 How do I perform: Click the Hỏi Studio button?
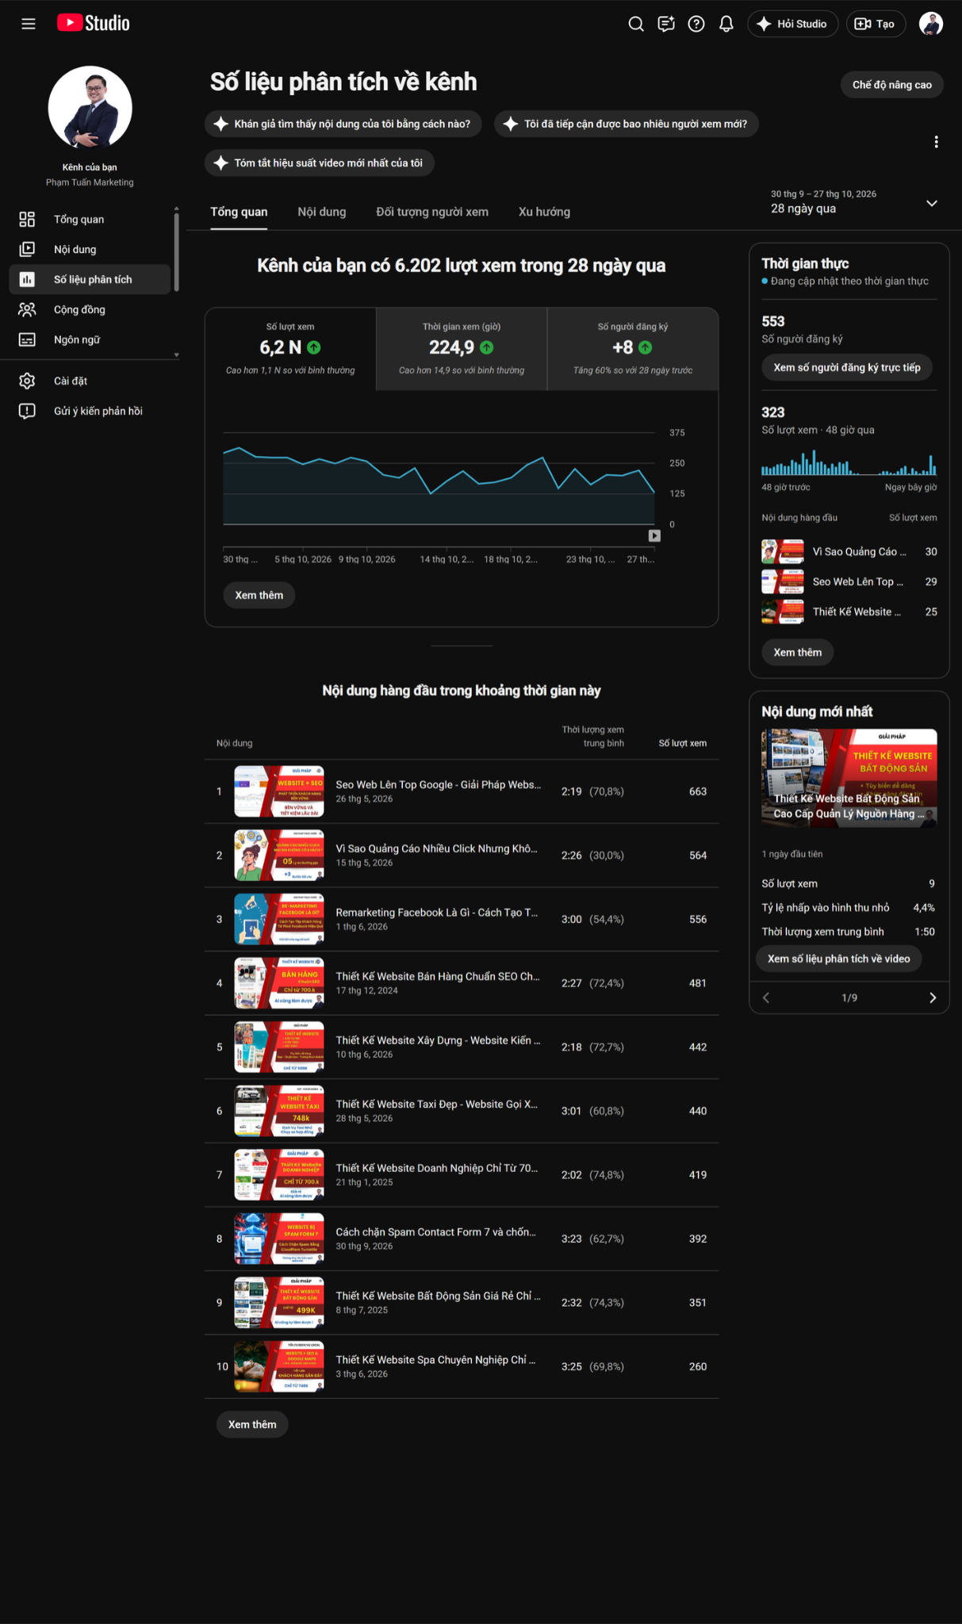792,24
